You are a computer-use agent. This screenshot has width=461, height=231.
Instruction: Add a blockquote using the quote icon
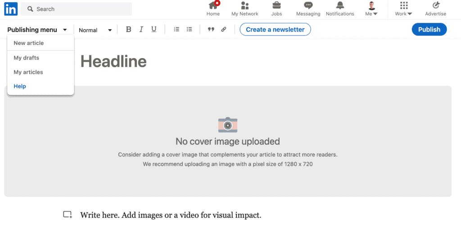tap(211, 30)
